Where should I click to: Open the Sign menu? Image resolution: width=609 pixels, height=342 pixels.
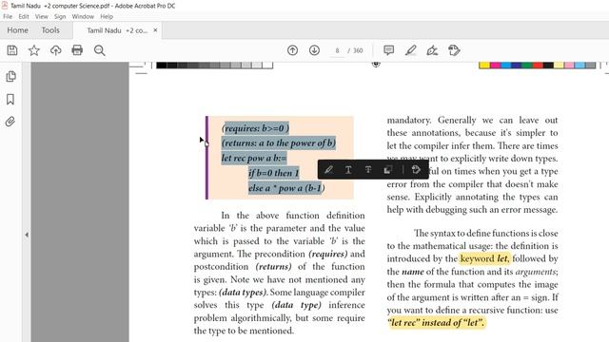(60, 17)
